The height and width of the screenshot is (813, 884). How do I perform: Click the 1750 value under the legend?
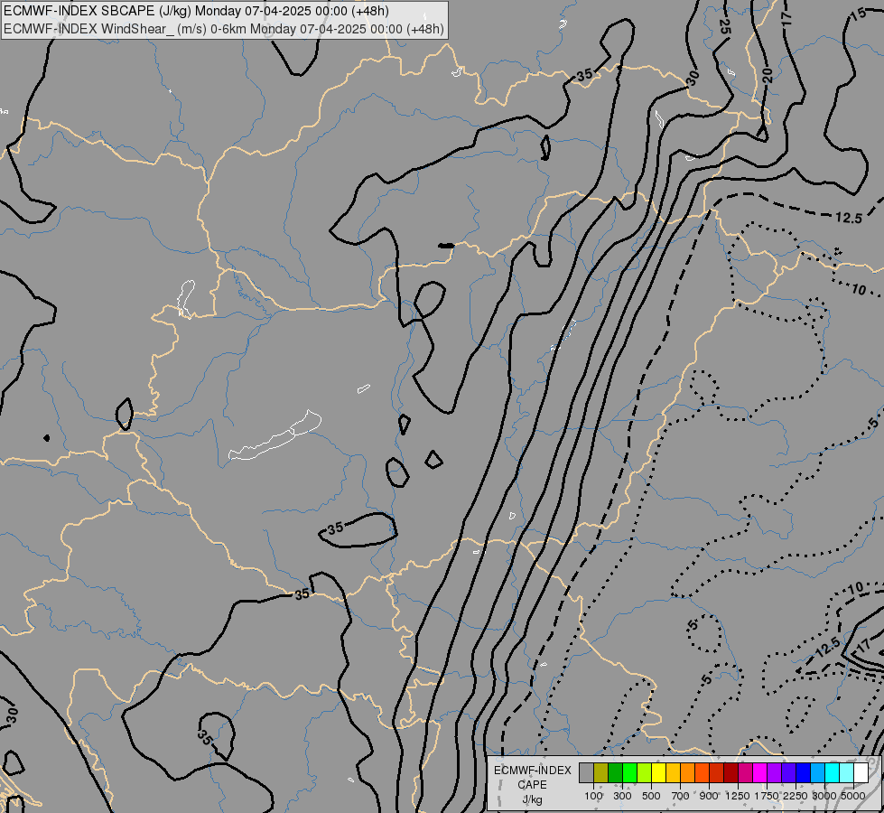tap(767, 796)
